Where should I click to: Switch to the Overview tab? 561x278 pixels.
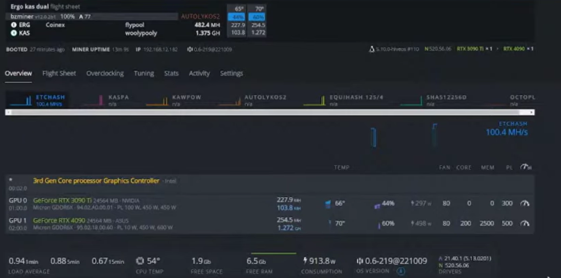(x=19, y=73)
